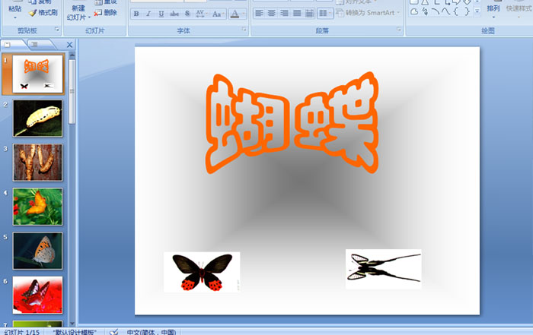Select slide 5 spotted butterfly thumbnail
The image size is (533, 335).
coord(38,251)
